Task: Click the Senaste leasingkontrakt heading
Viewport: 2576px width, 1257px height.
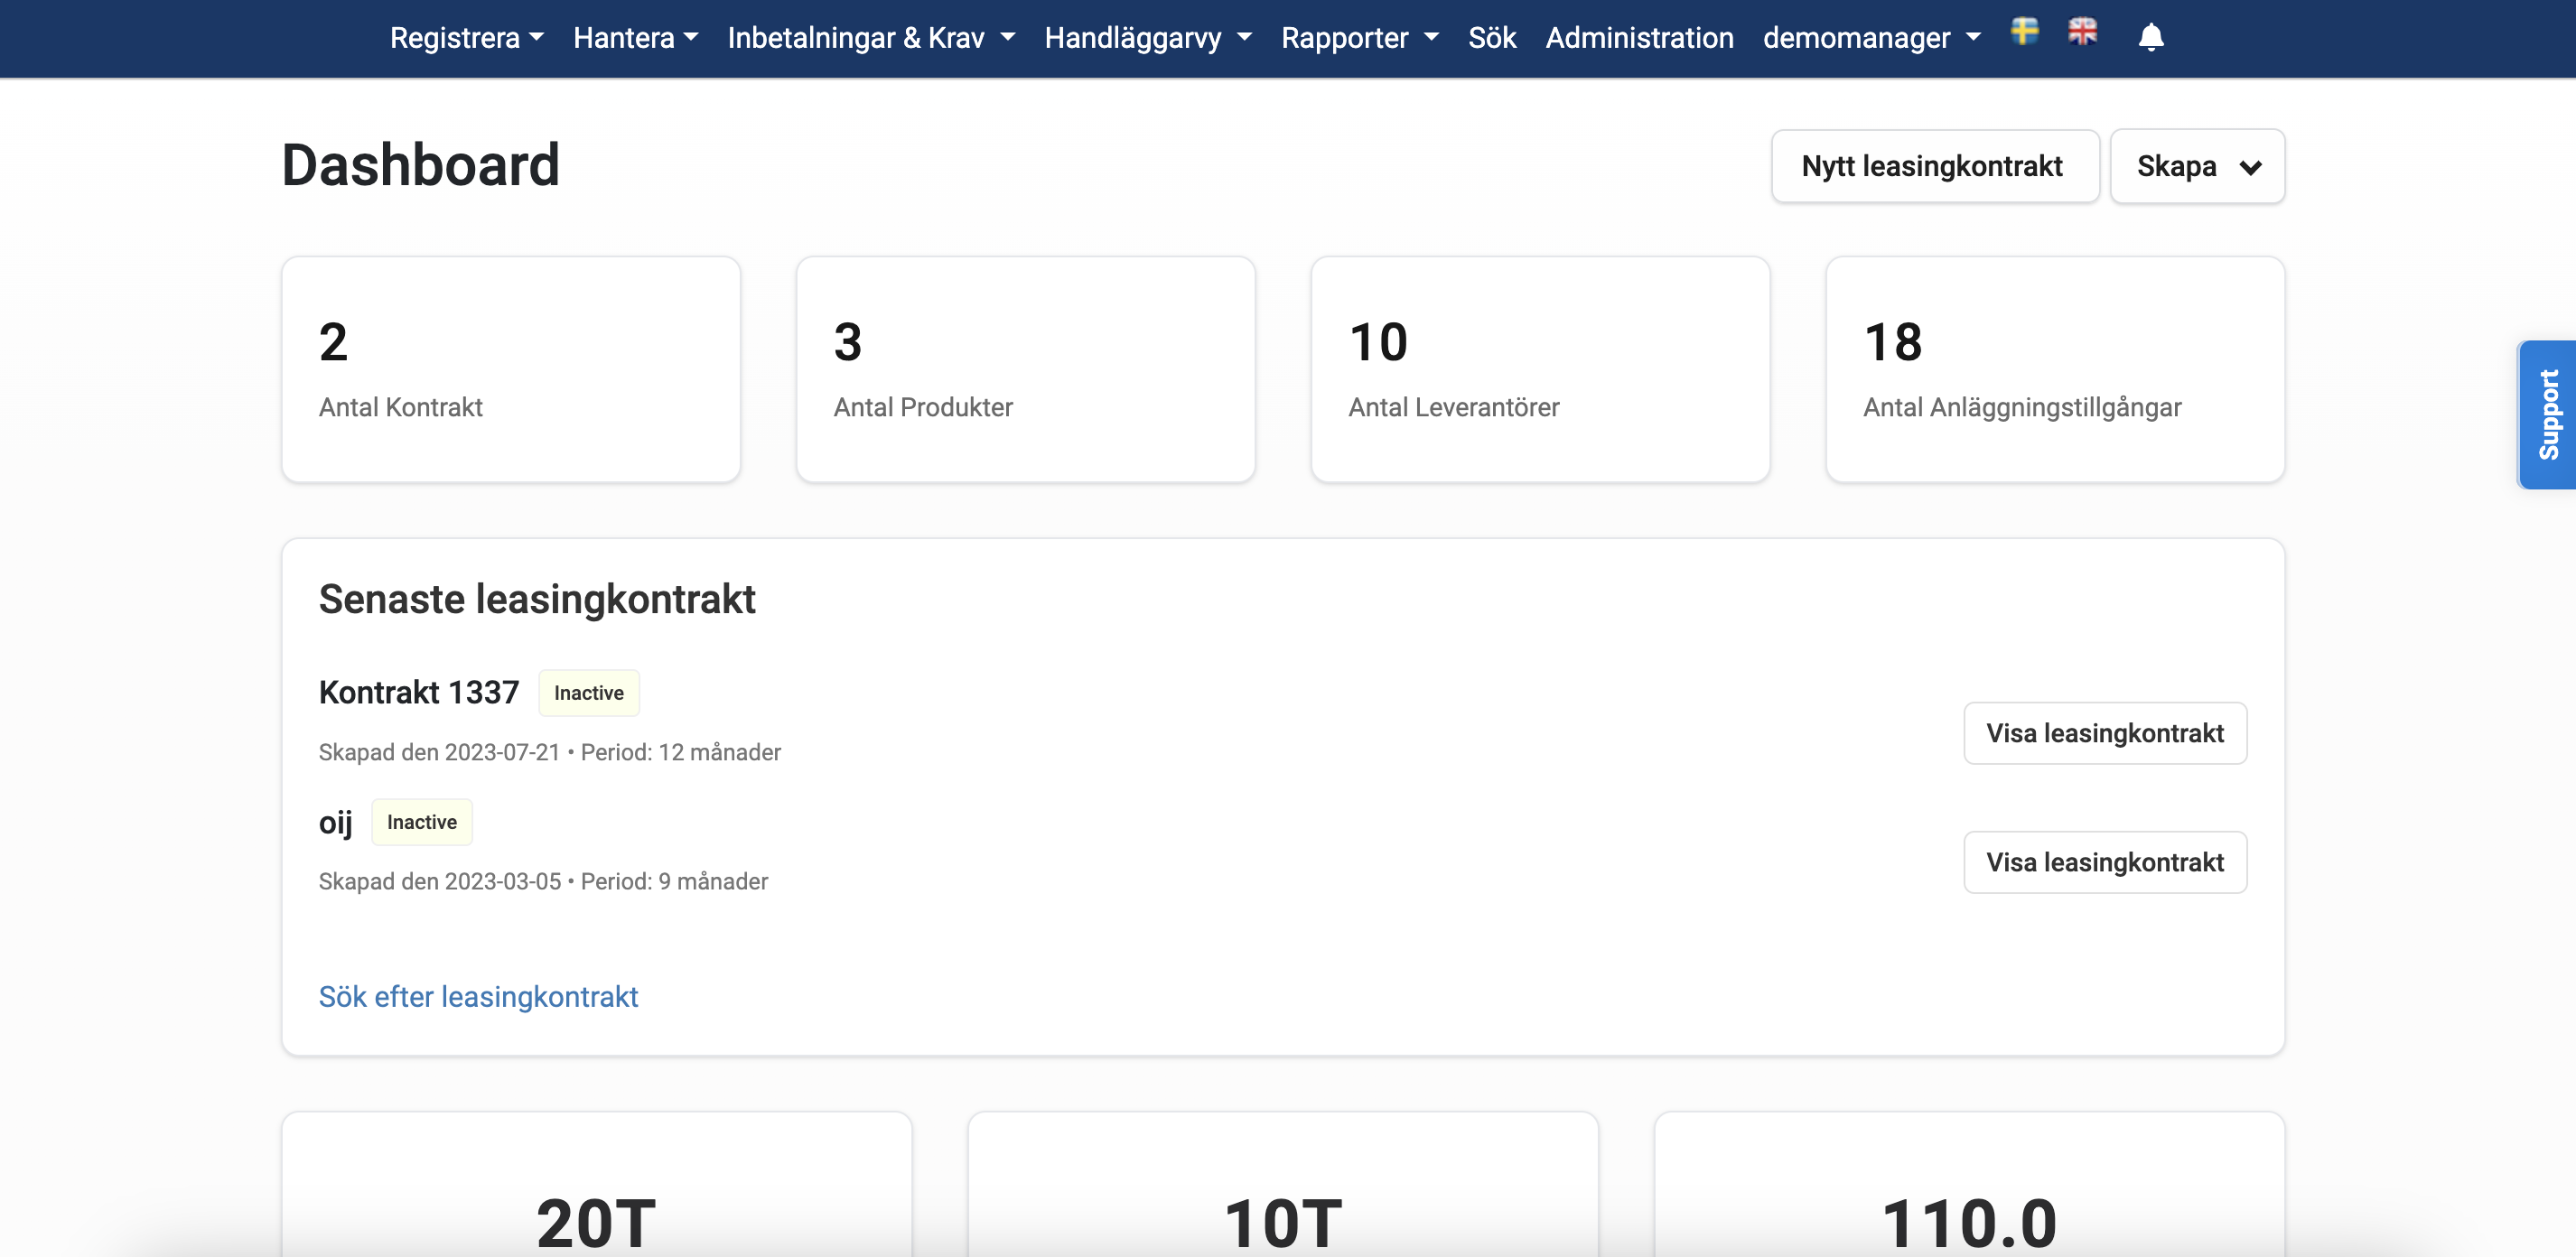Action: (x=537, y=599)
